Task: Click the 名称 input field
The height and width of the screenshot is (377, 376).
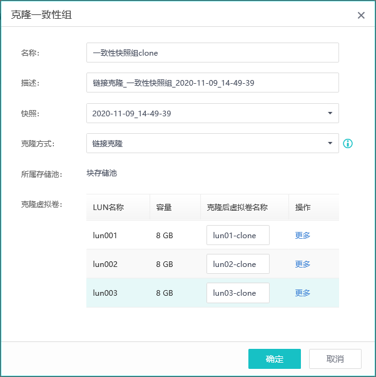Action: [213, 53]
